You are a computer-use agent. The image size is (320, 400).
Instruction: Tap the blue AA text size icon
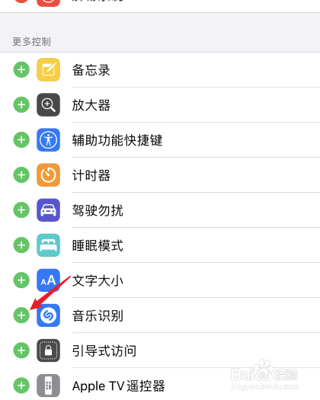tap(49, 280)
